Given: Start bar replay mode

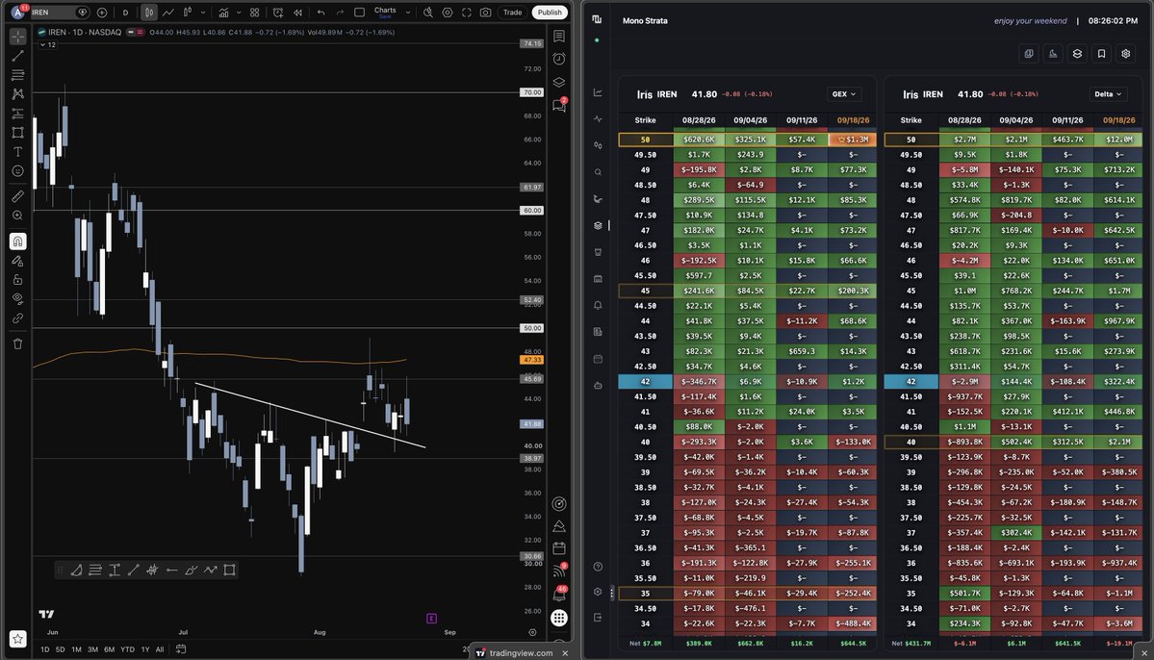Looking at the screenshot, I should 298,13.
